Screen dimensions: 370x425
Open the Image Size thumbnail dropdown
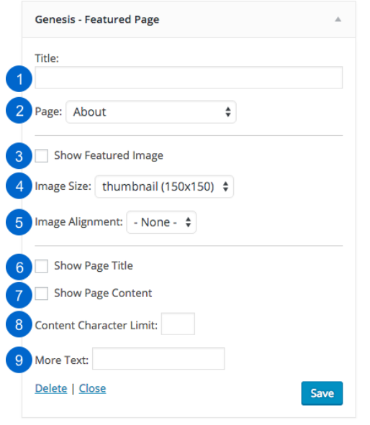point(164,186)
